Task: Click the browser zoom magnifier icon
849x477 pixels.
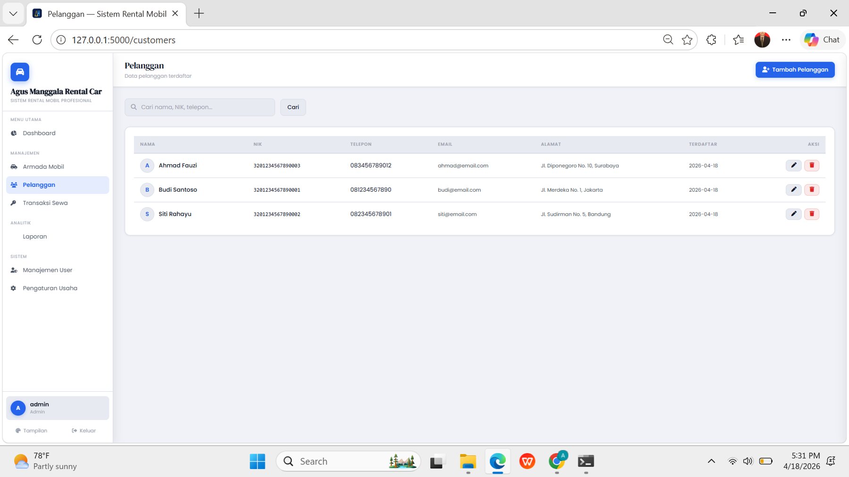Action: tap(668, 40)
